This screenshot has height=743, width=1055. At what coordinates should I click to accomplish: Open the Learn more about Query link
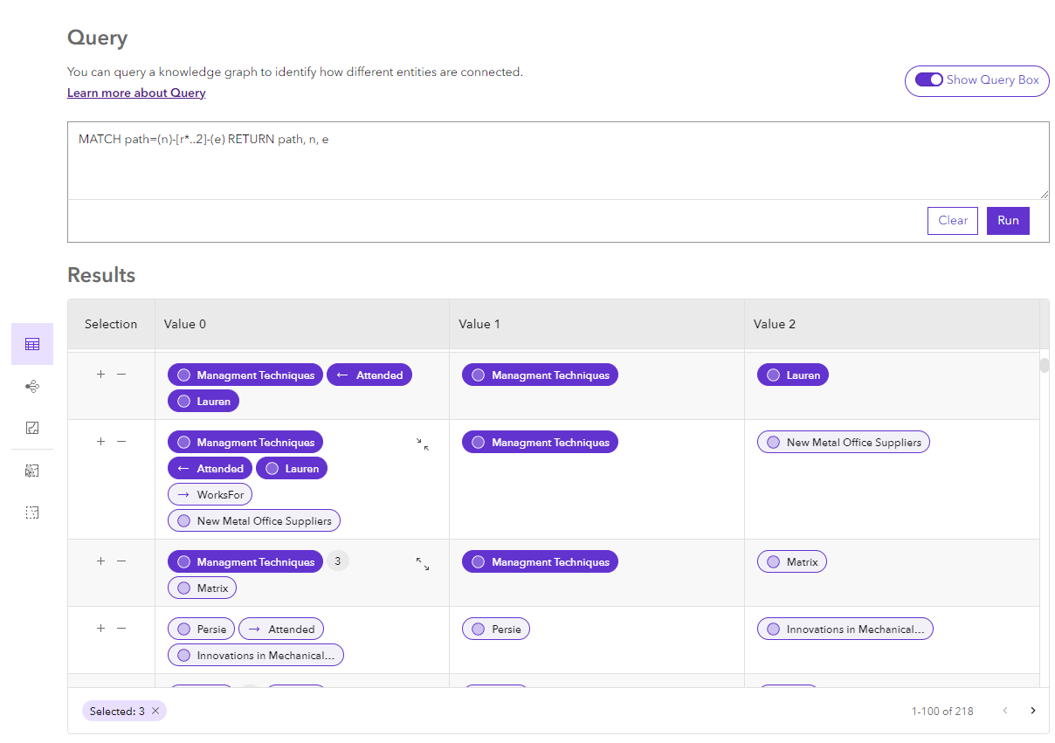[136, 93]
